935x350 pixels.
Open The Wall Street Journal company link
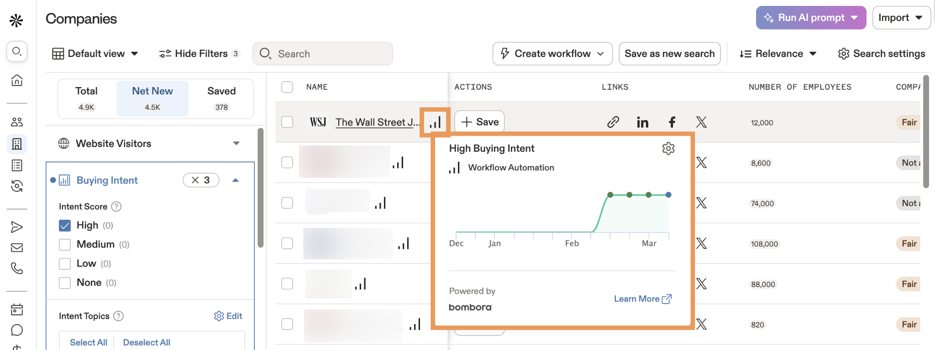tap(378, 122)
